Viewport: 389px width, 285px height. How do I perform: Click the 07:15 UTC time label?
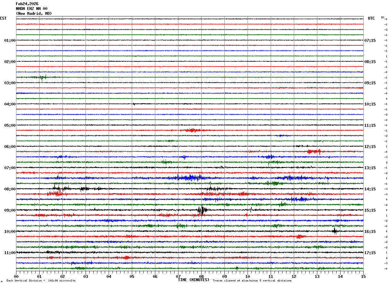click(x=370, y=41)
